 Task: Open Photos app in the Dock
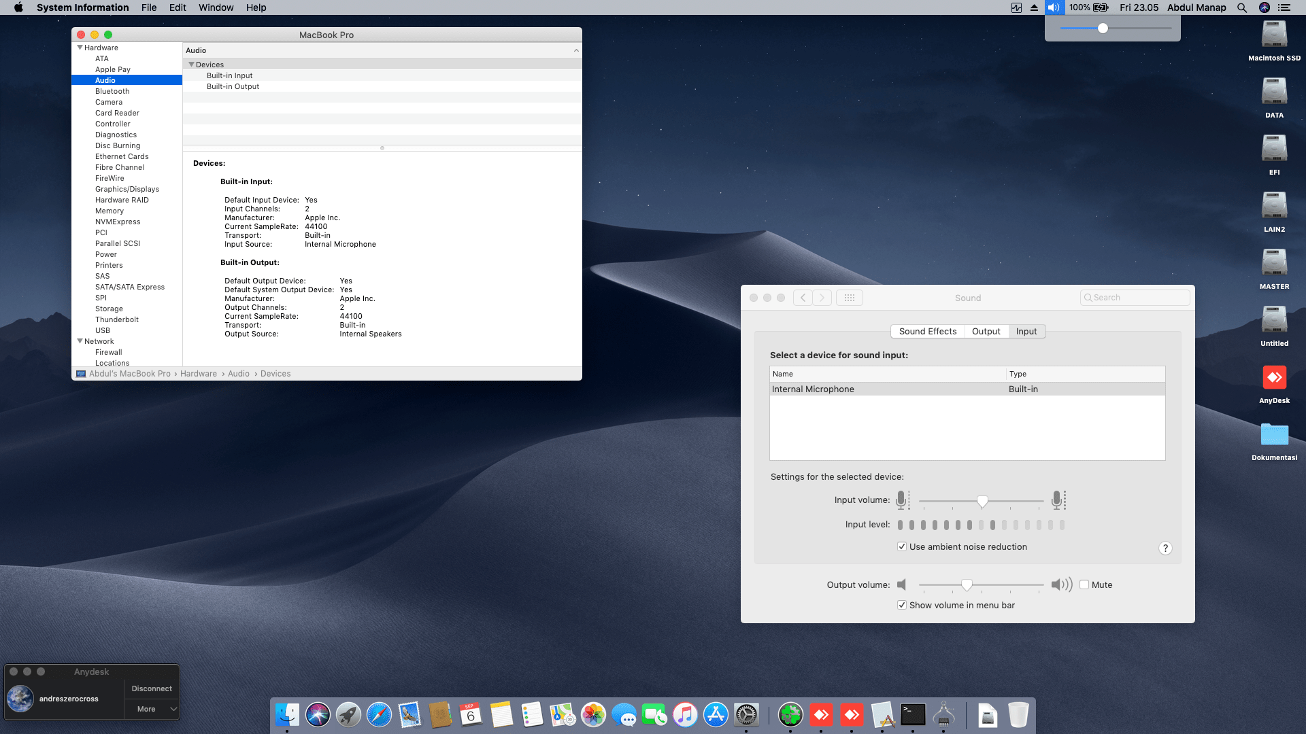tap(593, 715)
